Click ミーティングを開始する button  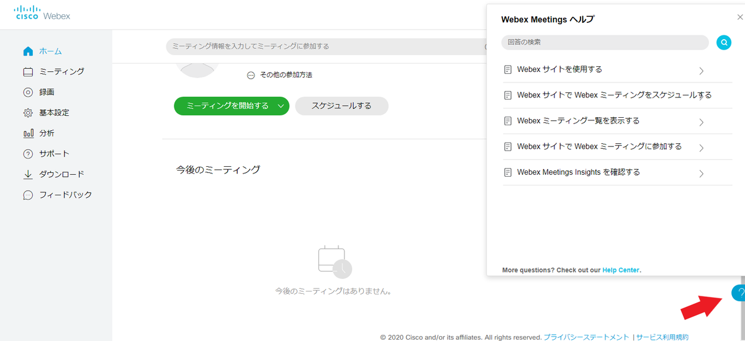pos(227,106)
